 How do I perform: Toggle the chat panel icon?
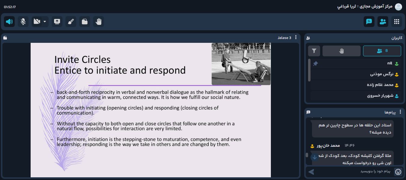click(x=369, y=22)
